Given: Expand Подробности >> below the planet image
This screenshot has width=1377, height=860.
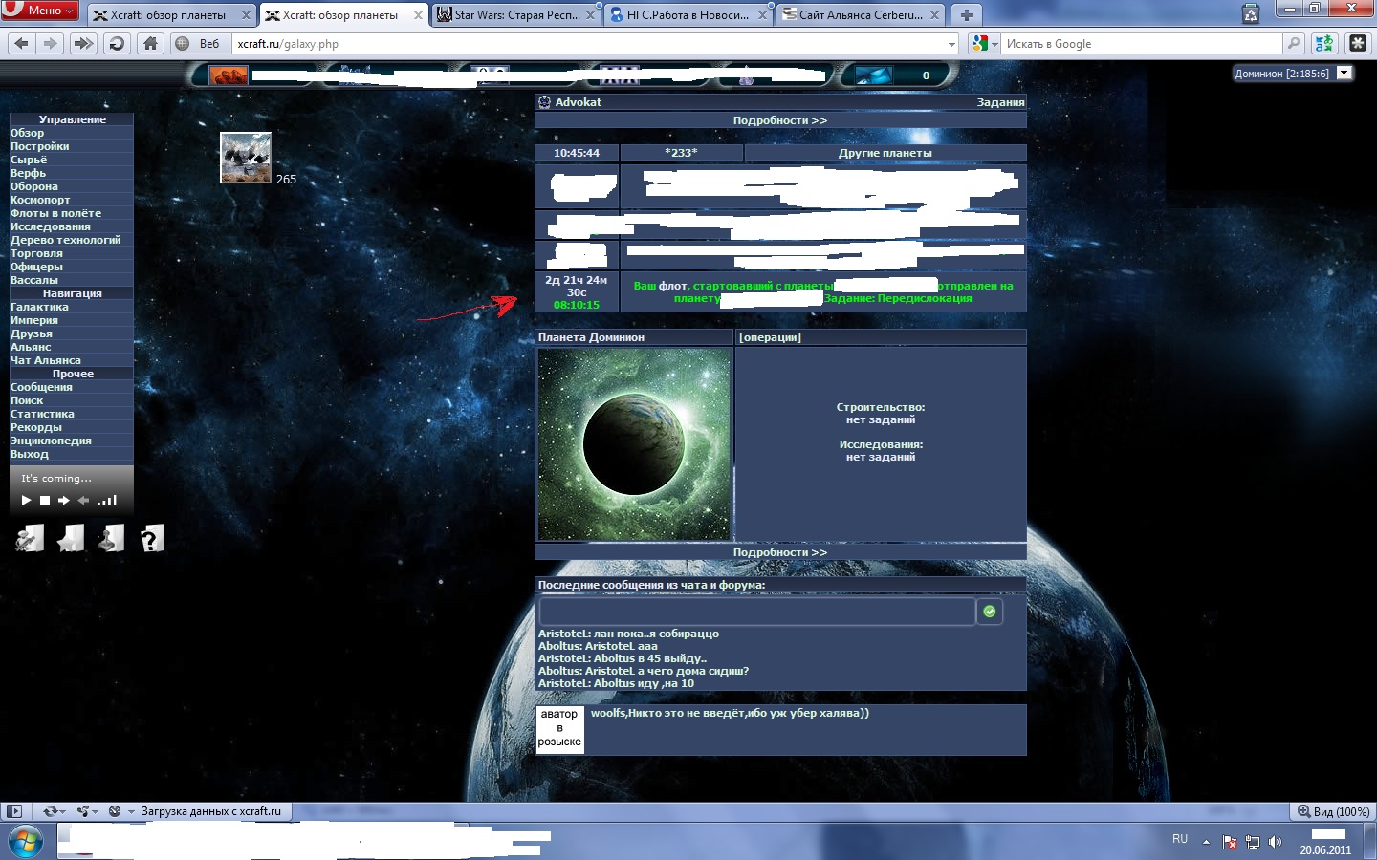Looking at the screenshot, I should click(x=780, y=552).
